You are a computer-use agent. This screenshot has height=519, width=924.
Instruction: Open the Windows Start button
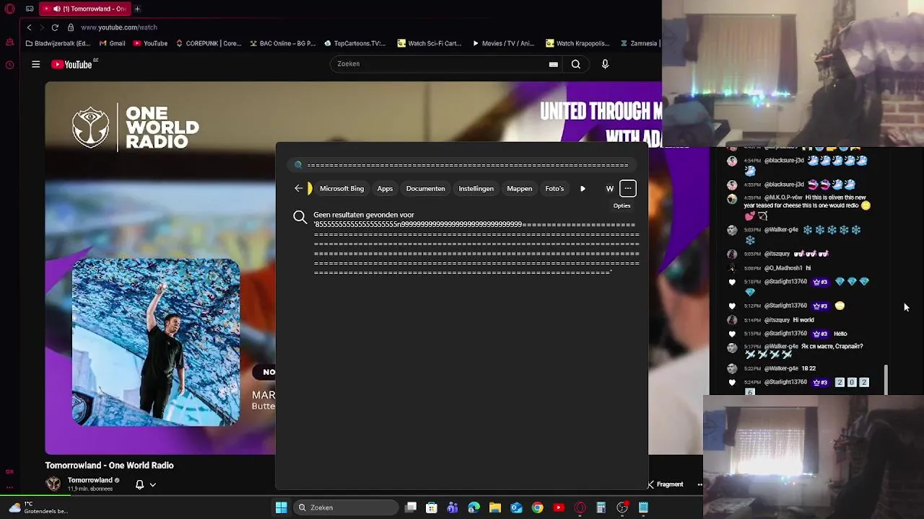(282, 507)
